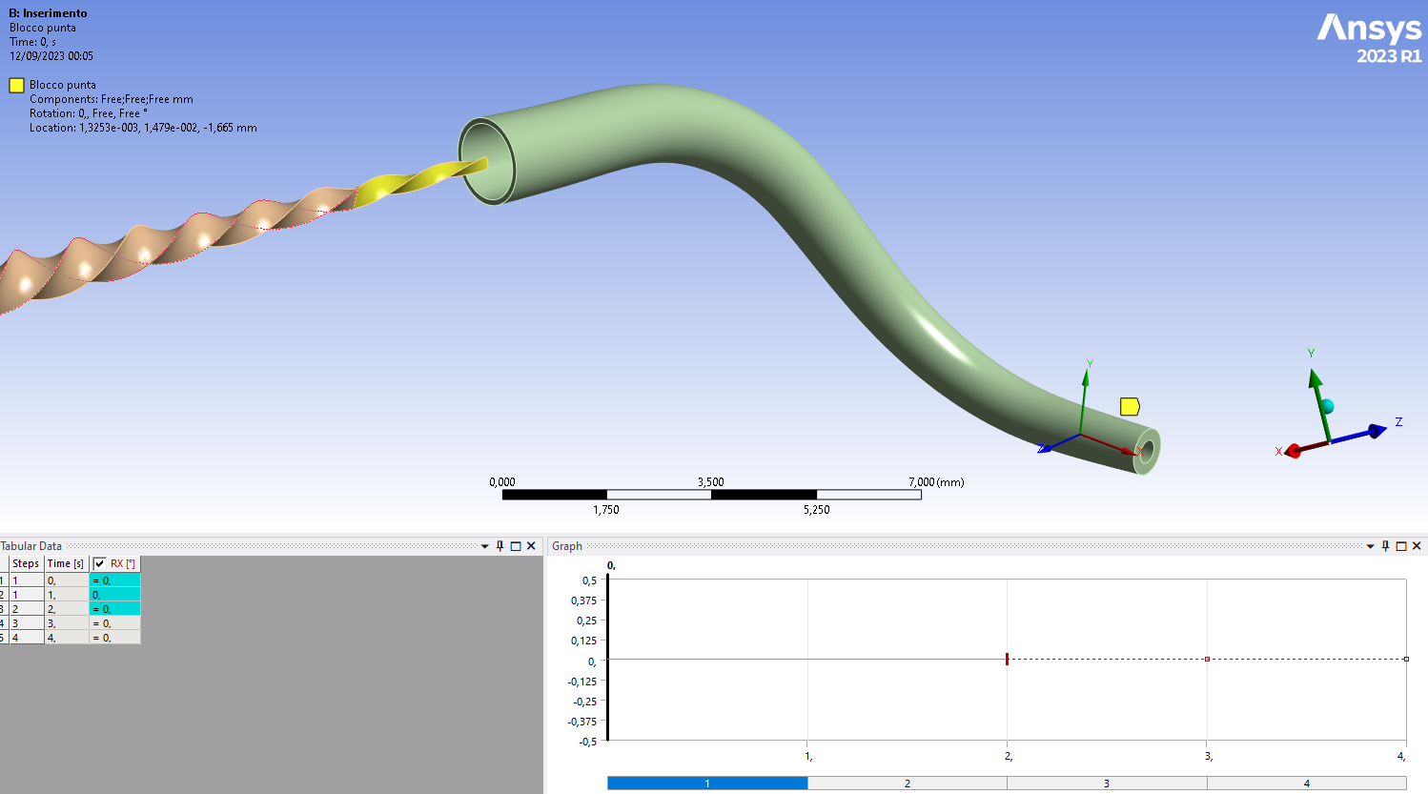This screenshot has width=1428, height=794.
Task: Pin the Graph panel
Action: pyautogui.click(x=1386, y=546)
